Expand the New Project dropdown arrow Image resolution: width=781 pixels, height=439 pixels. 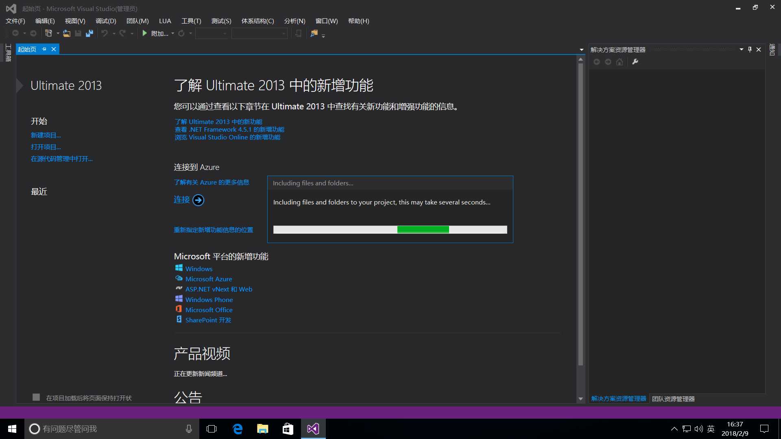(58, 33)
